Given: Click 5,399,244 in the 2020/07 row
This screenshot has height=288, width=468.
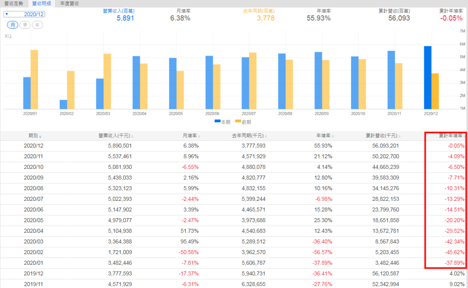Looking at the screenshot, I should [253, 199].
